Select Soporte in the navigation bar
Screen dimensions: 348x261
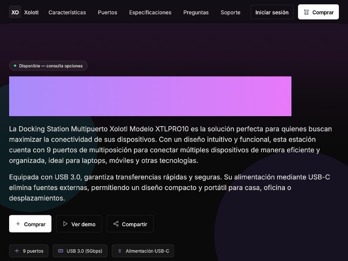click(230, 12)
